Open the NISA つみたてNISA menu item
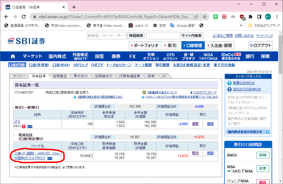The height and width of the screenshot is (184, 283). (208, 57)
